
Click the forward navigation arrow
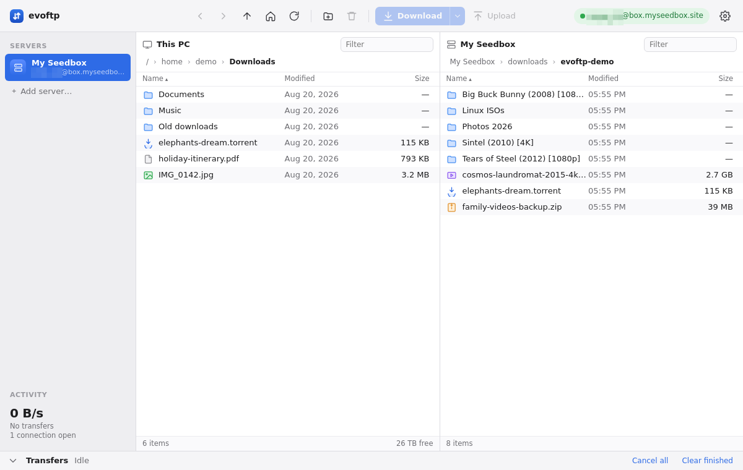click(224, 16)
